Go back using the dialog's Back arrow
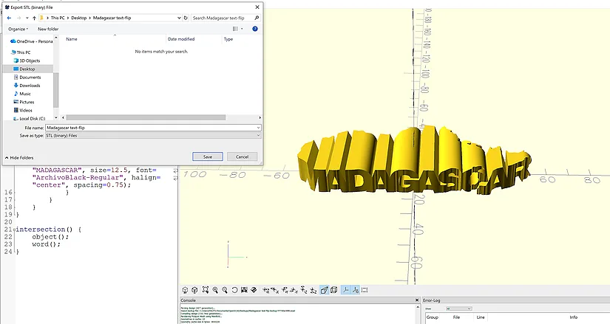 tap(10, 18)
